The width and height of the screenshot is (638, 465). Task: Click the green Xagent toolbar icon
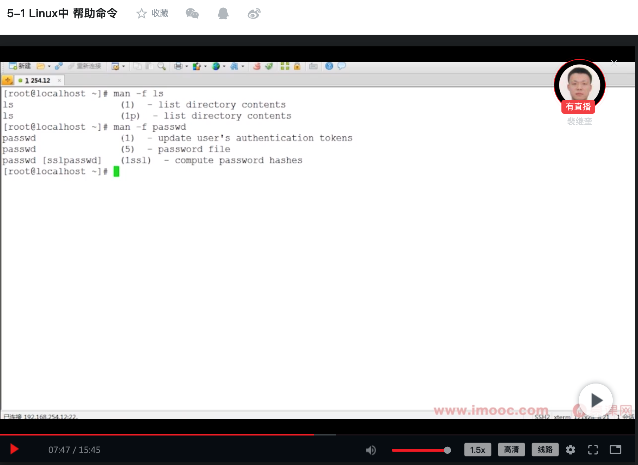pyautogui.click(x=269, y=66)
